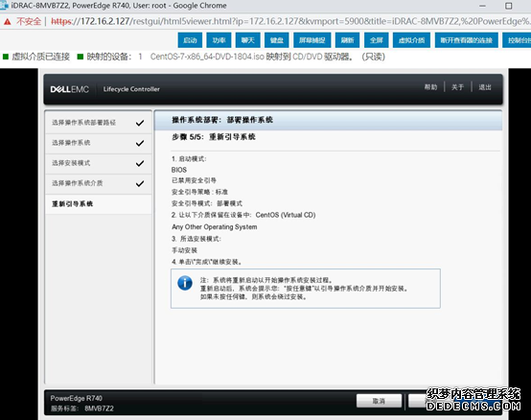Open the 功率 (Power) menu button
The image size is (531, 420).
pos(219,40)
